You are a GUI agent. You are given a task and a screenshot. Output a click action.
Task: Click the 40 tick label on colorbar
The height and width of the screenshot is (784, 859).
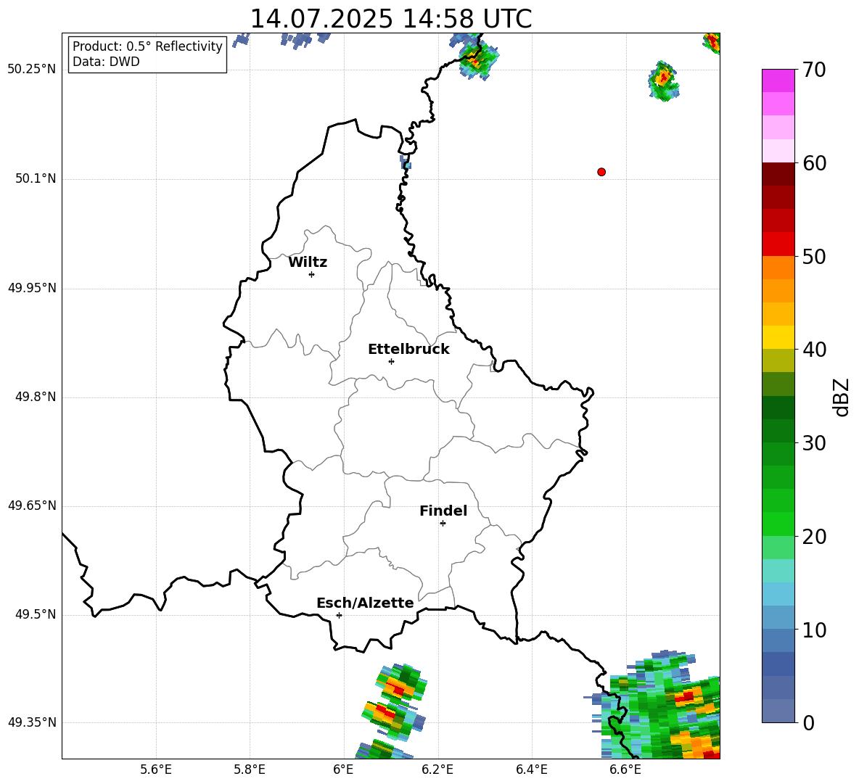click(814, 350)
